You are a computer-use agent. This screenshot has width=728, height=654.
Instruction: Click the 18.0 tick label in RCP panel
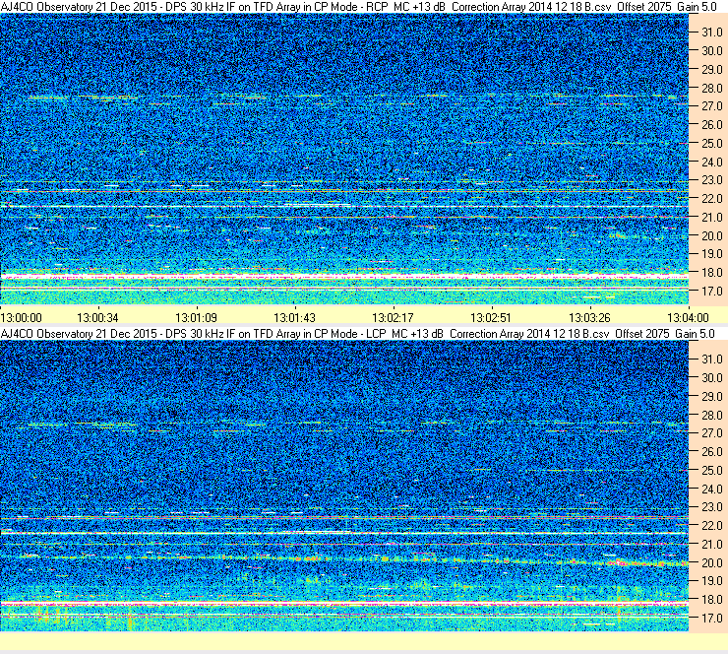pyautogui.click(x=711, y=273)
